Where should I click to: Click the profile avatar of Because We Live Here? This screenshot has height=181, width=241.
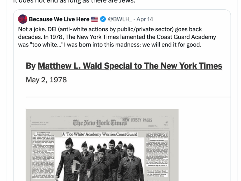(x=22, y=19)
